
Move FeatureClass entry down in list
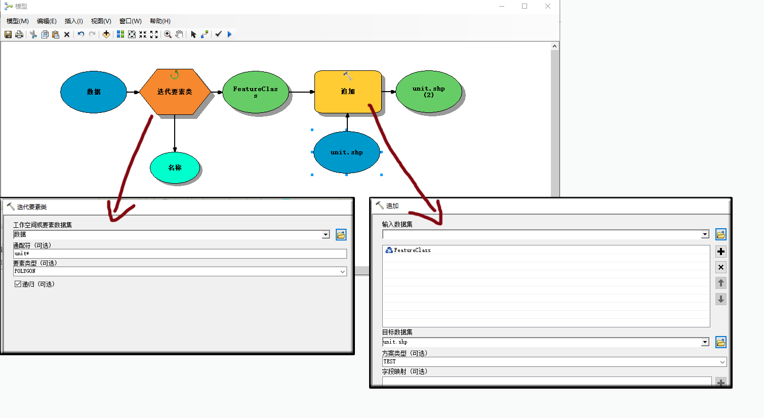pyautogui.click(x=721, y=299)
